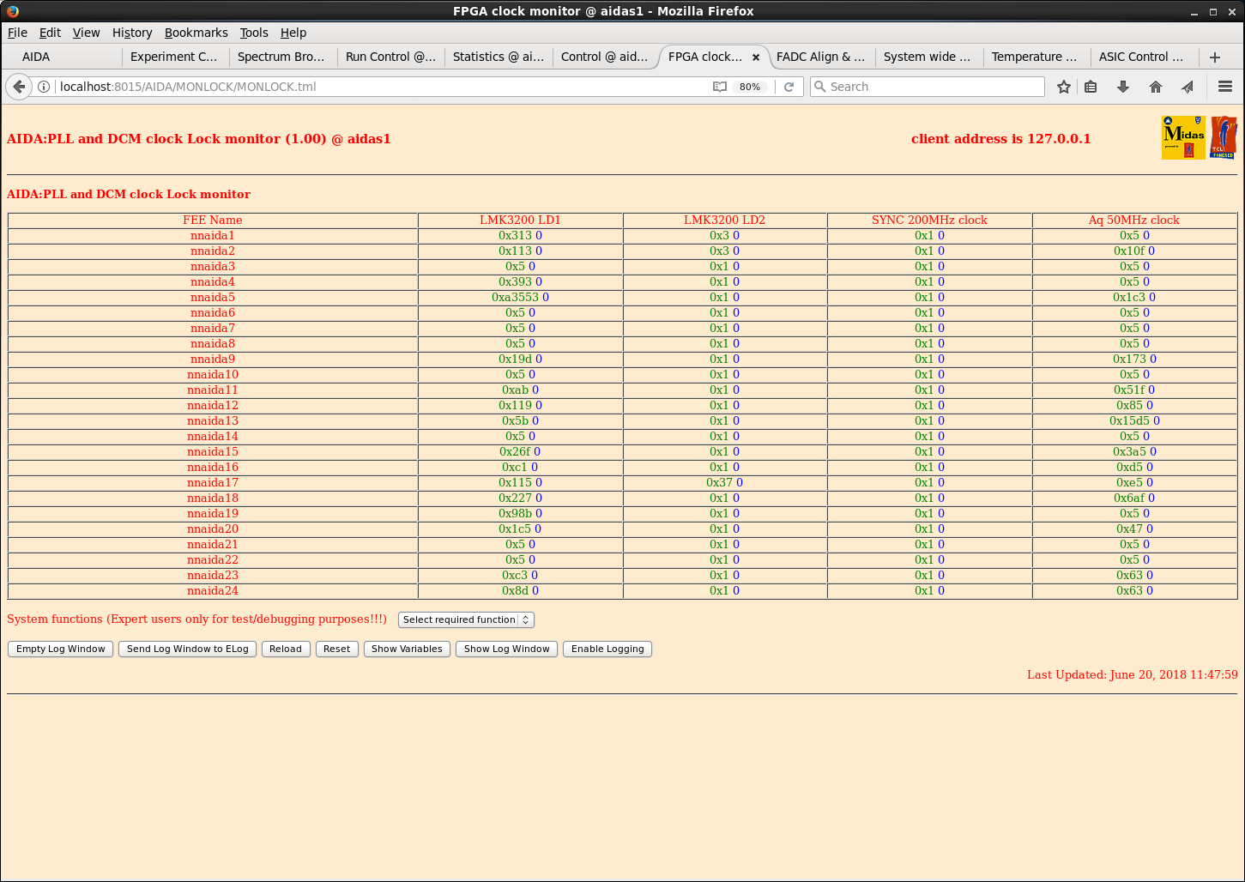Screen dimensions: 1245x882
Task: Toggle reader view icon in address bar
Action: click(x=720, y=87)
